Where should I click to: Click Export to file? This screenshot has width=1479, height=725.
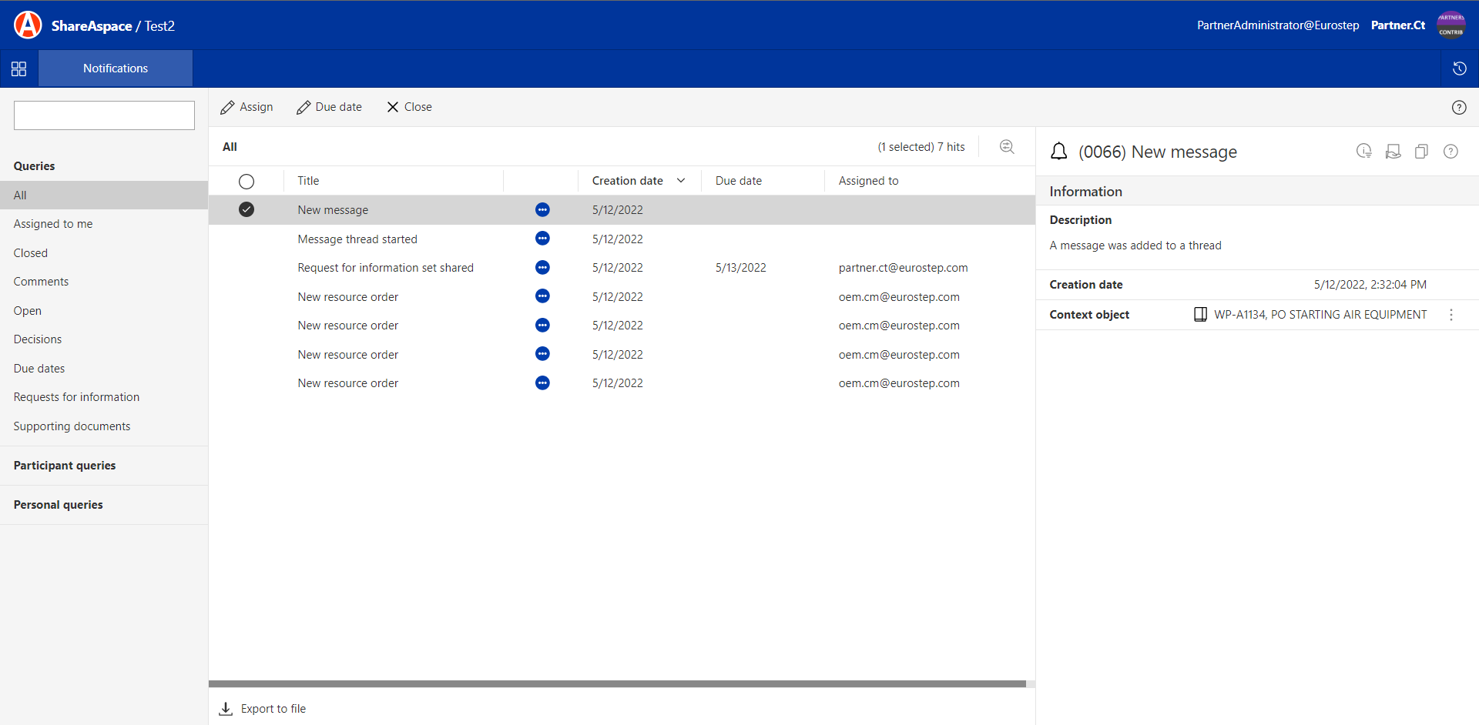coord(263,709)
